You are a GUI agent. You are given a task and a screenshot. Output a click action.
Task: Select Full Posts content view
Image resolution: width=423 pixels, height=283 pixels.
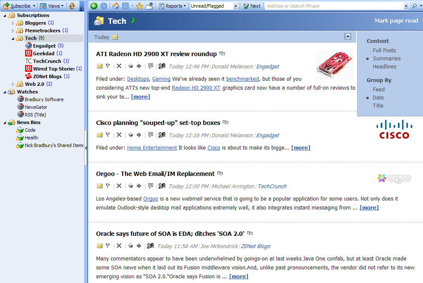pos(384,51)
